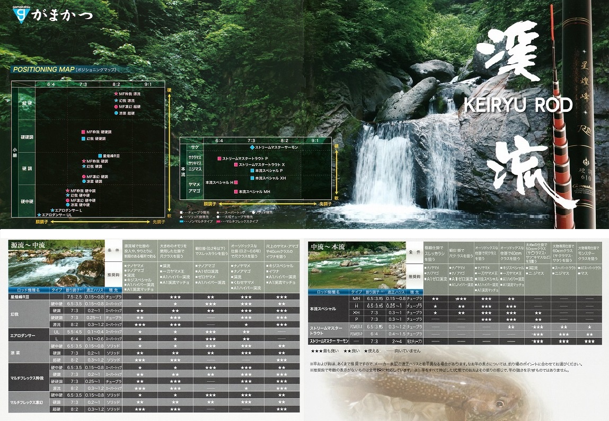Click the star beside エアロダンサー L
The width and height of the screenshot is (609, 421).
[x=52, y=210]
